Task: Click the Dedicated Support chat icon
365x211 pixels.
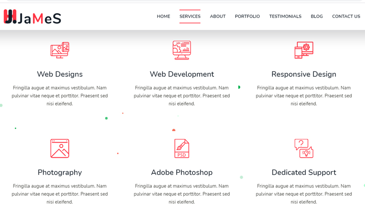Action: [x=304, y=149]
